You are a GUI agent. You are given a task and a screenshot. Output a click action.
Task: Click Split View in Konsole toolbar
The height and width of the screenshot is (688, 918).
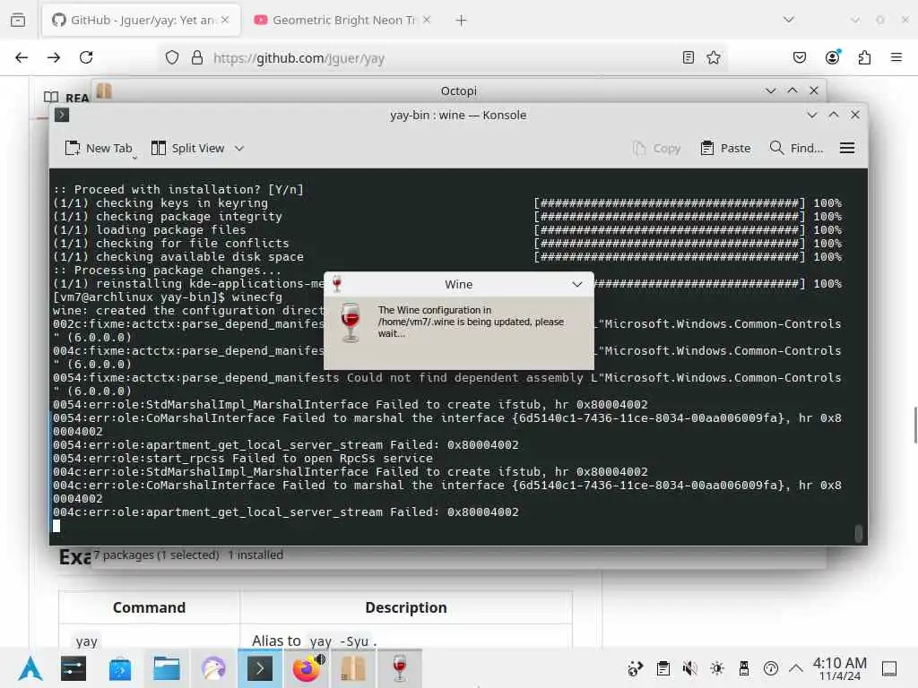tap(188, 149)
